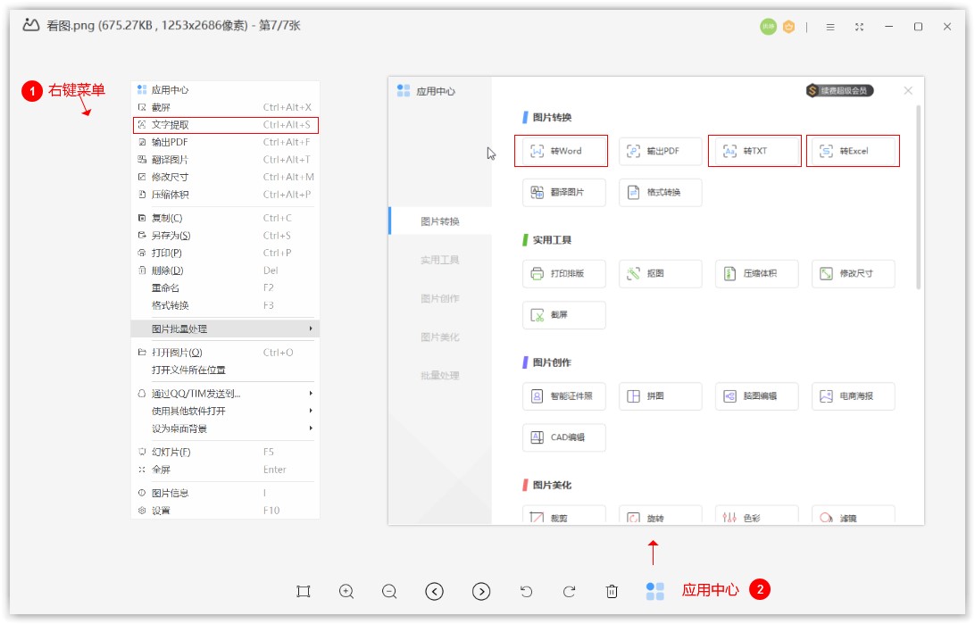
Task: Go to the previous image
Action: click(435, 591)
